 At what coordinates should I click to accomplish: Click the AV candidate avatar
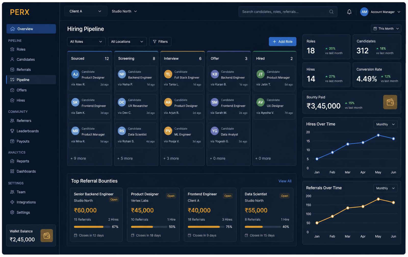point(260,102)
